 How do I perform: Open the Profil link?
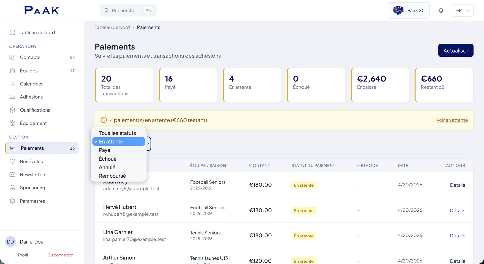[x=23, y=255]
